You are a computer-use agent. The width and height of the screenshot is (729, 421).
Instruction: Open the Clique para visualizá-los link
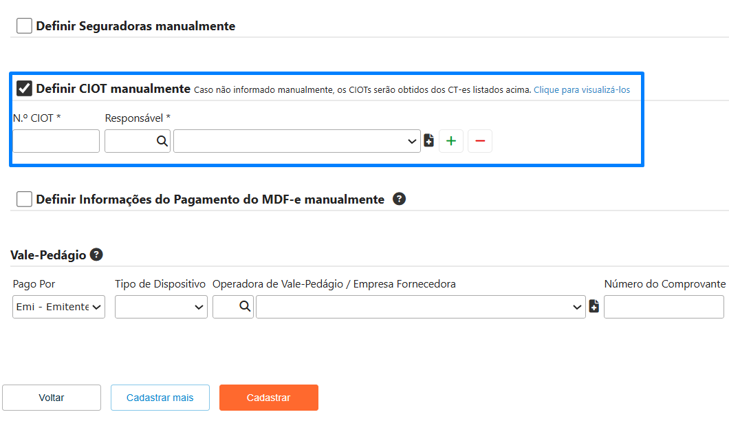[582, 90]
